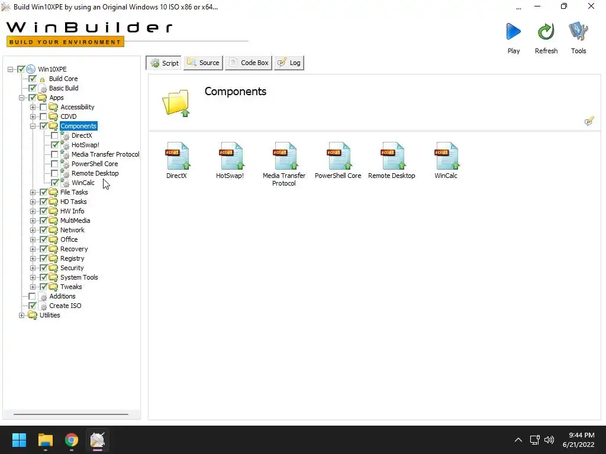Select the HD Tasks tree item

click(x=73, y=202)
